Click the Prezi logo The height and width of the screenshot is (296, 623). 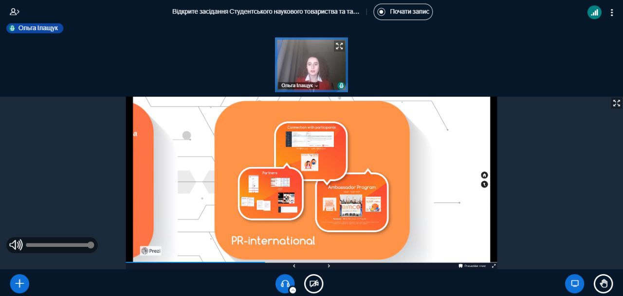(151, 251)
